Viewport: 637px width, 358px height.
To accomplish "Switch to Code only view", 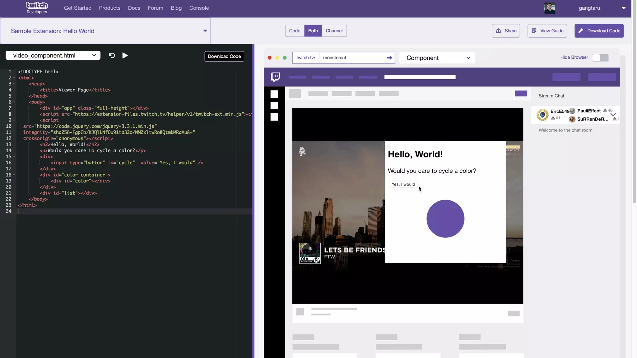I will point(295,31).
